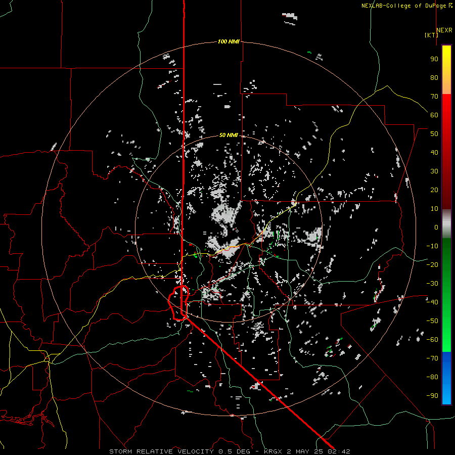455x455 pixels.
Task: Click the -40 value on velocity scale
Action: click(432, 302)
